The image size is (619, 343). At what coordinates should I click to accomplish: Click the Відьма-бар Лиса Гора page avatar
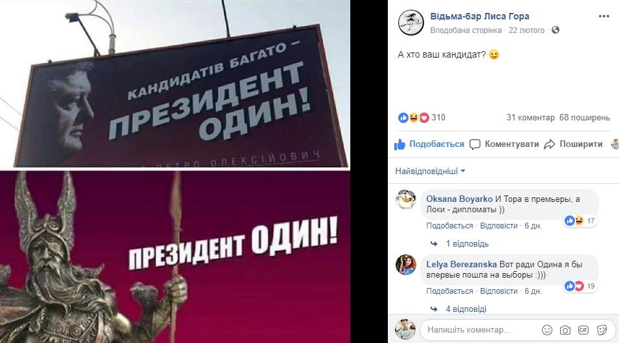point(411,23)
